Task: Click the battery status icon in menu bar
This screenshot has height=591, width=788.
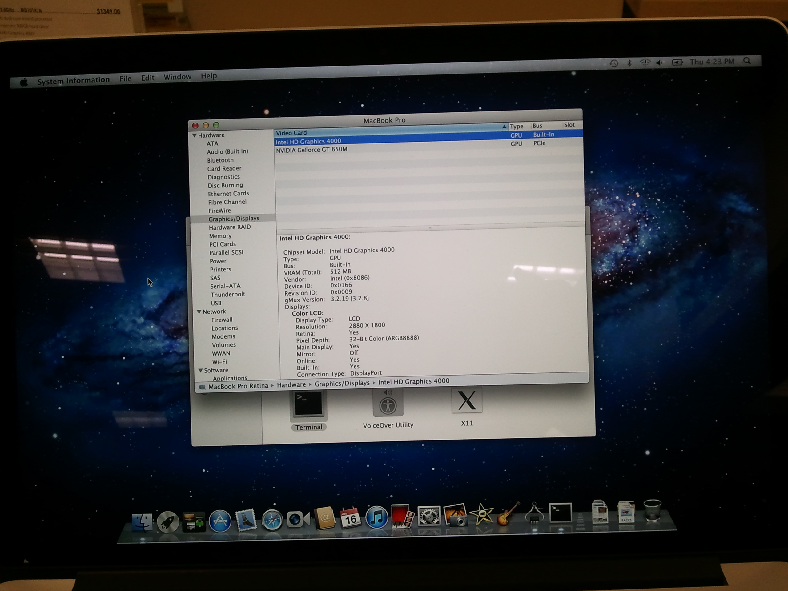Action: [x=677, y=62]
